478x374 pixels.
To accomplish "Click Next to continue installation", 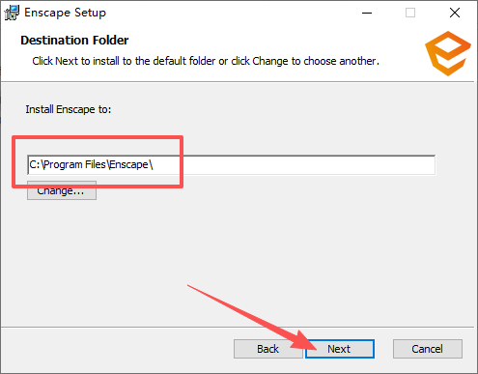I will click(340, 349).
